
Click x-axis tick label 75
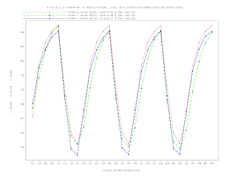pos(193,163)
